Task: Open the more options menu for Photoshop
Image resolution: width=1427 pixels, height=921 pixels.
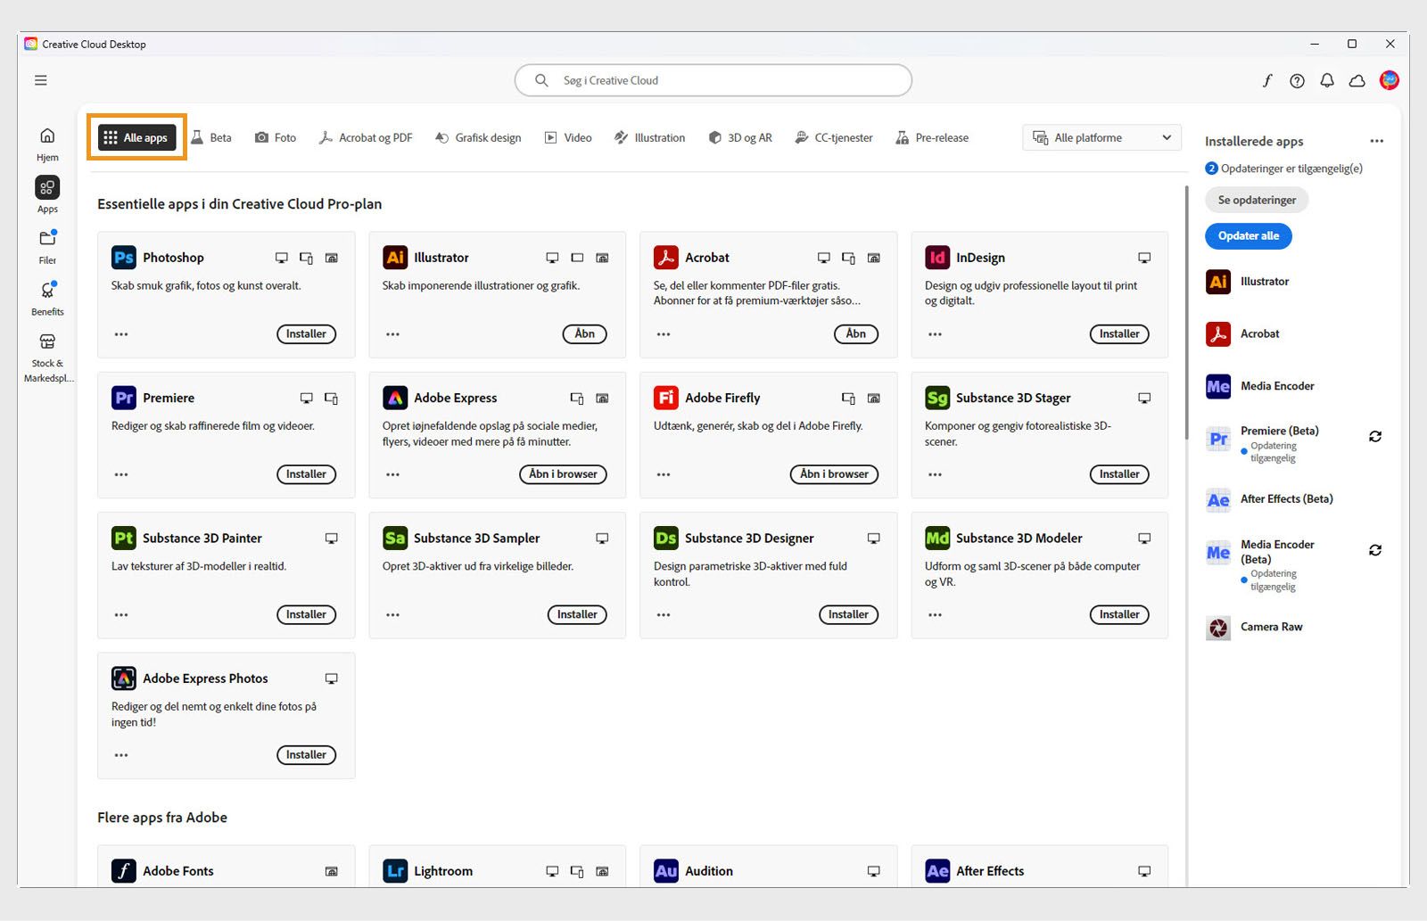Action: click(120, 333)
